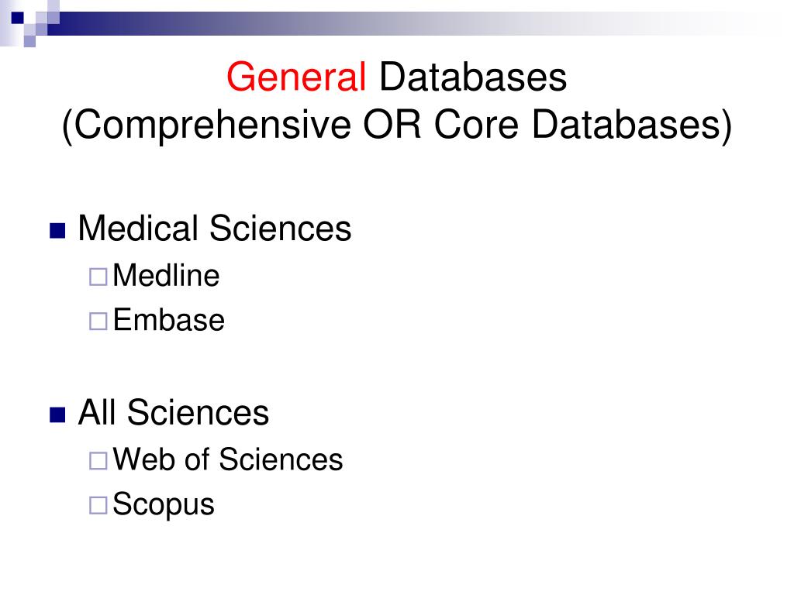794x595 pixels.
Task: Click the hollow square bullet before Scopus
Action: [98, 505]
